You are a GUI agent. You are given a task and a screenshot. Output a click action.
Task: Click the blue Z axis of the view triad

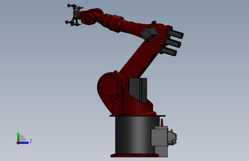[x=24, y=143]
